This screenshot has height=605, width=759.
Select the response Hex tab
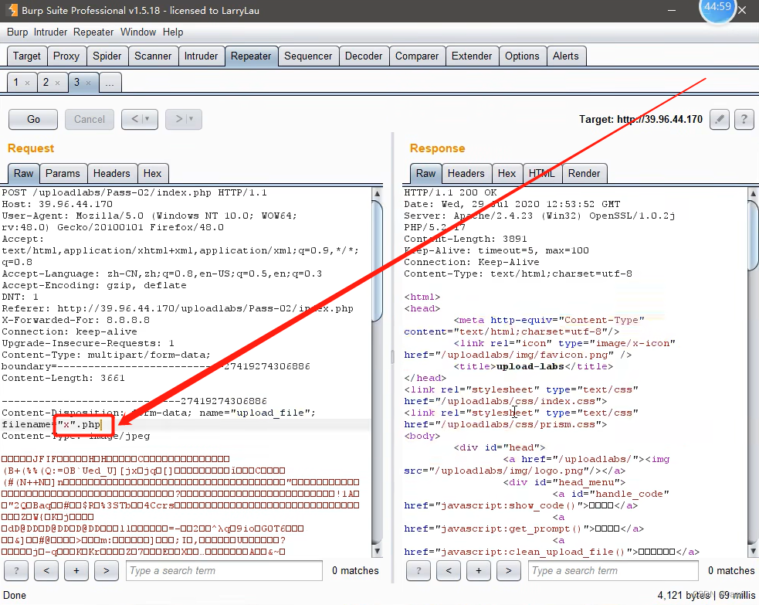(x=507, y=173)
